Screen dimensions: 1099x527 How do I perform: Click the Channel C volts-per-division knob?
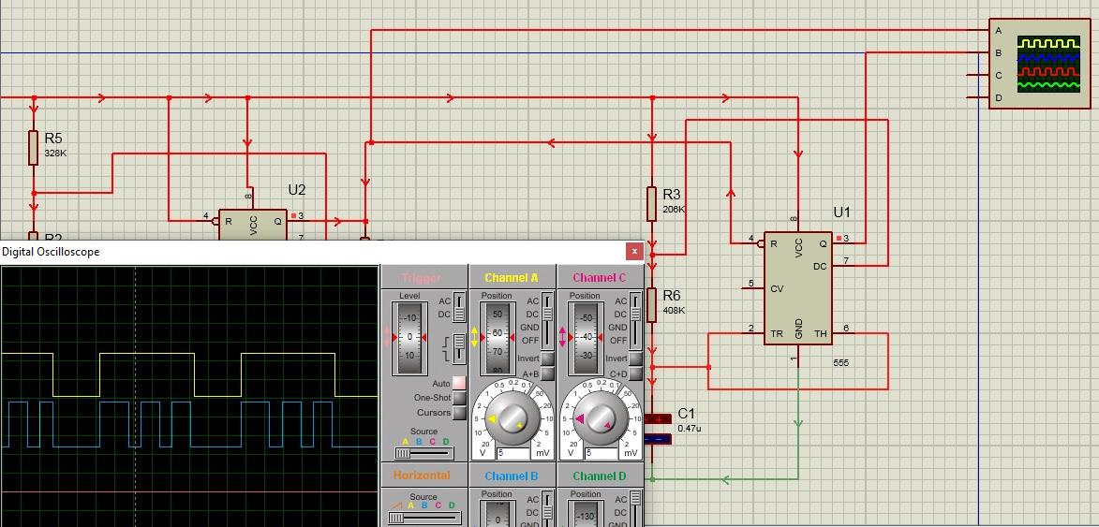point(603,417)
